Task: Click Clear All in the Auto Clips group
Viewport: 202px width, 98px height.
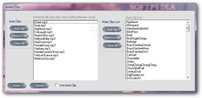Action: [x=19, y=43]
